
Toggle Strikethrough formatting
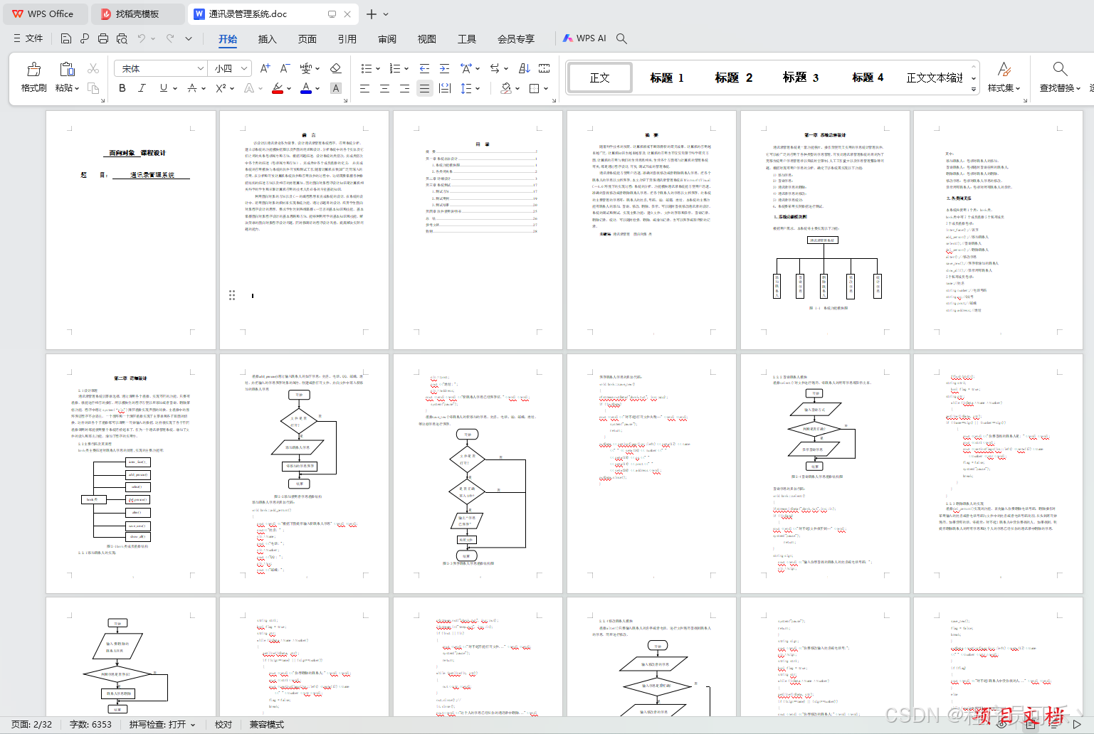click(192, 88)
